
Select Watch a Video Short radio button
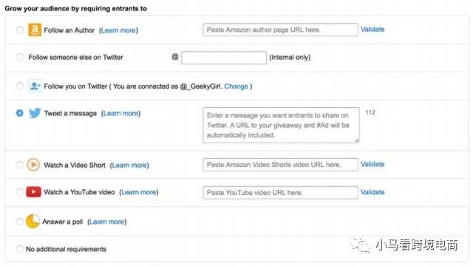tap(20, 165)
